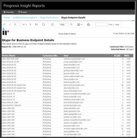The width and height of the screenshot is (137, 138).
Task: Select andreas.waechter@ir.com user cell
Action: click(74, 59)
